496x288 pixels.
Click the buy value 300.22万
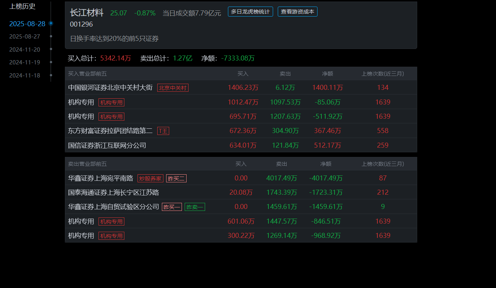click(241, 236)
